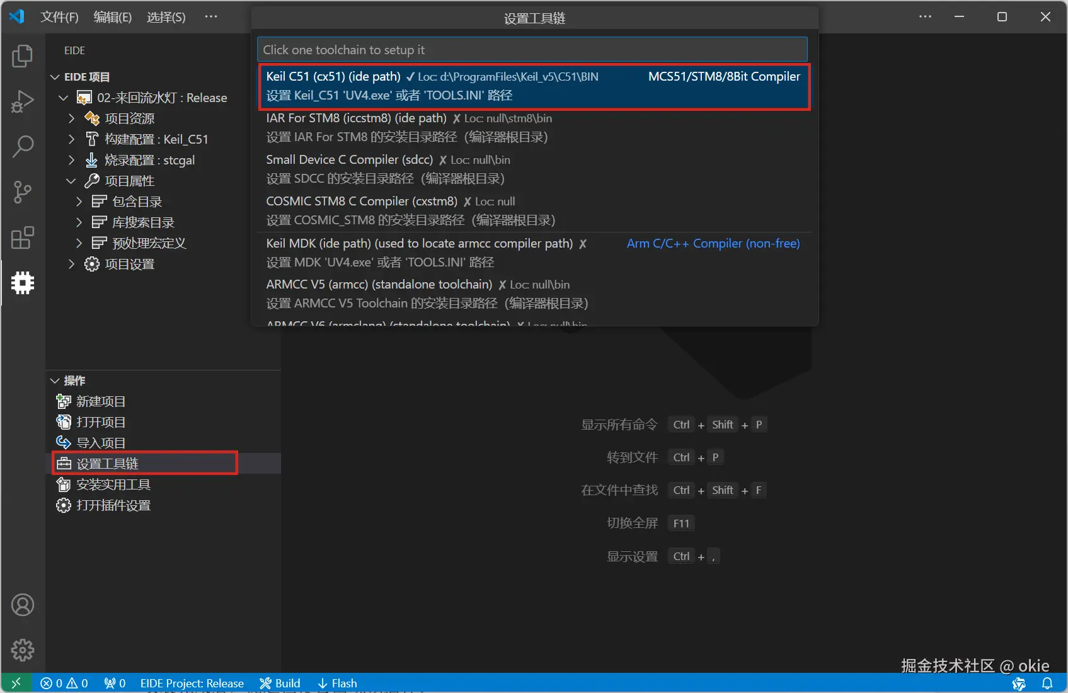
Task: Expand the 项目设置 node
Action: click(71, 264)
